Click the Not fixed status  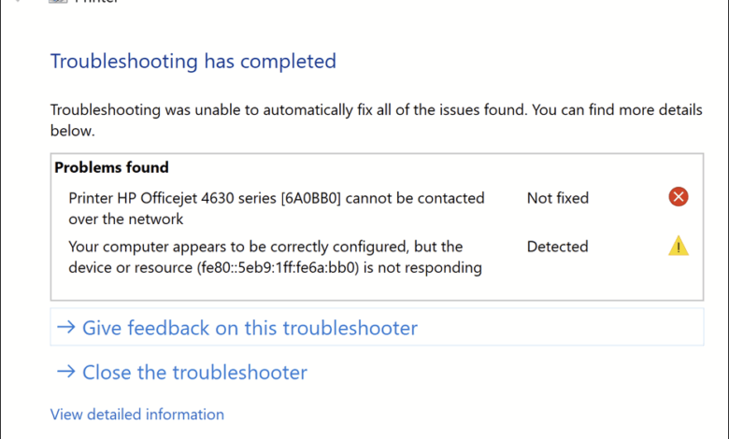tap(558, 198)
